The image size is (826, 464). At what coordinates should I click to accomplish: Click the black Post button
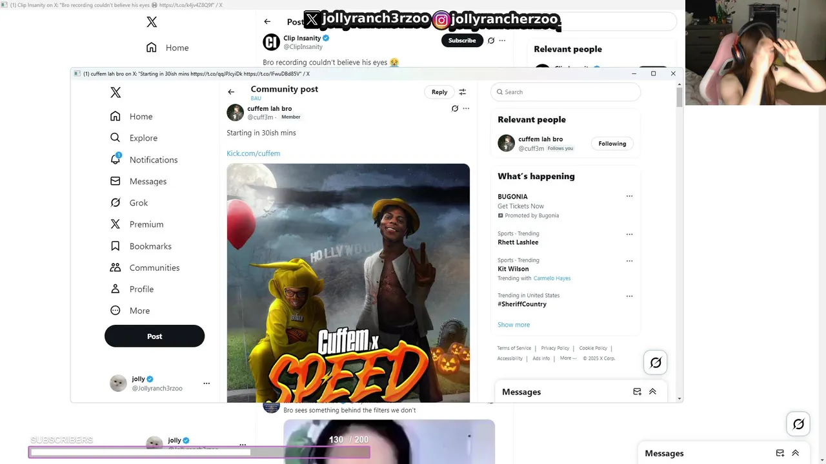(154, 336)
